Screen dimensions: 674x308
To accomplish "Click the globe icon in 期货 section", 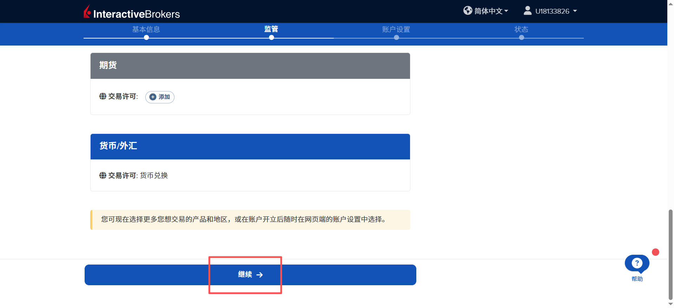I will tap(103, 96).
